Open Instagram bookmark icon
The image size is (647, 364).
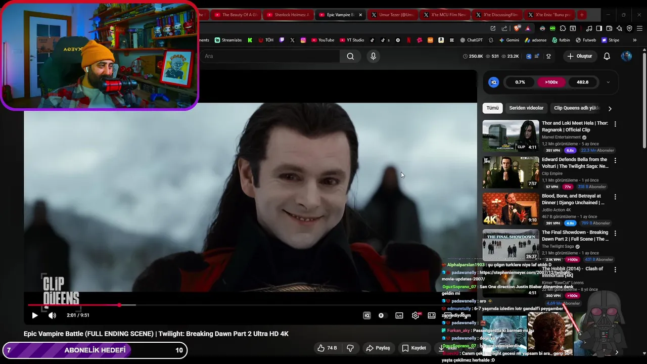pos(303,40)
